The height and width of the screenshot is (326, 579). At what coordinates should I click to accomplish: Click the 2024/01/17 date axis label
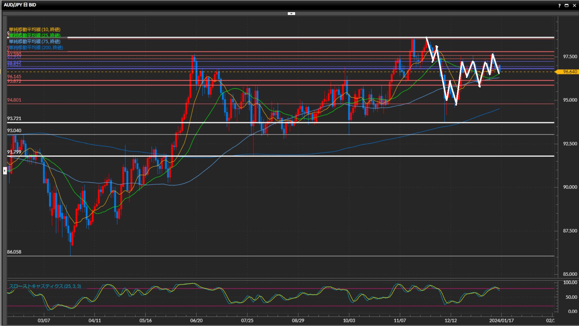click(501, 321)
